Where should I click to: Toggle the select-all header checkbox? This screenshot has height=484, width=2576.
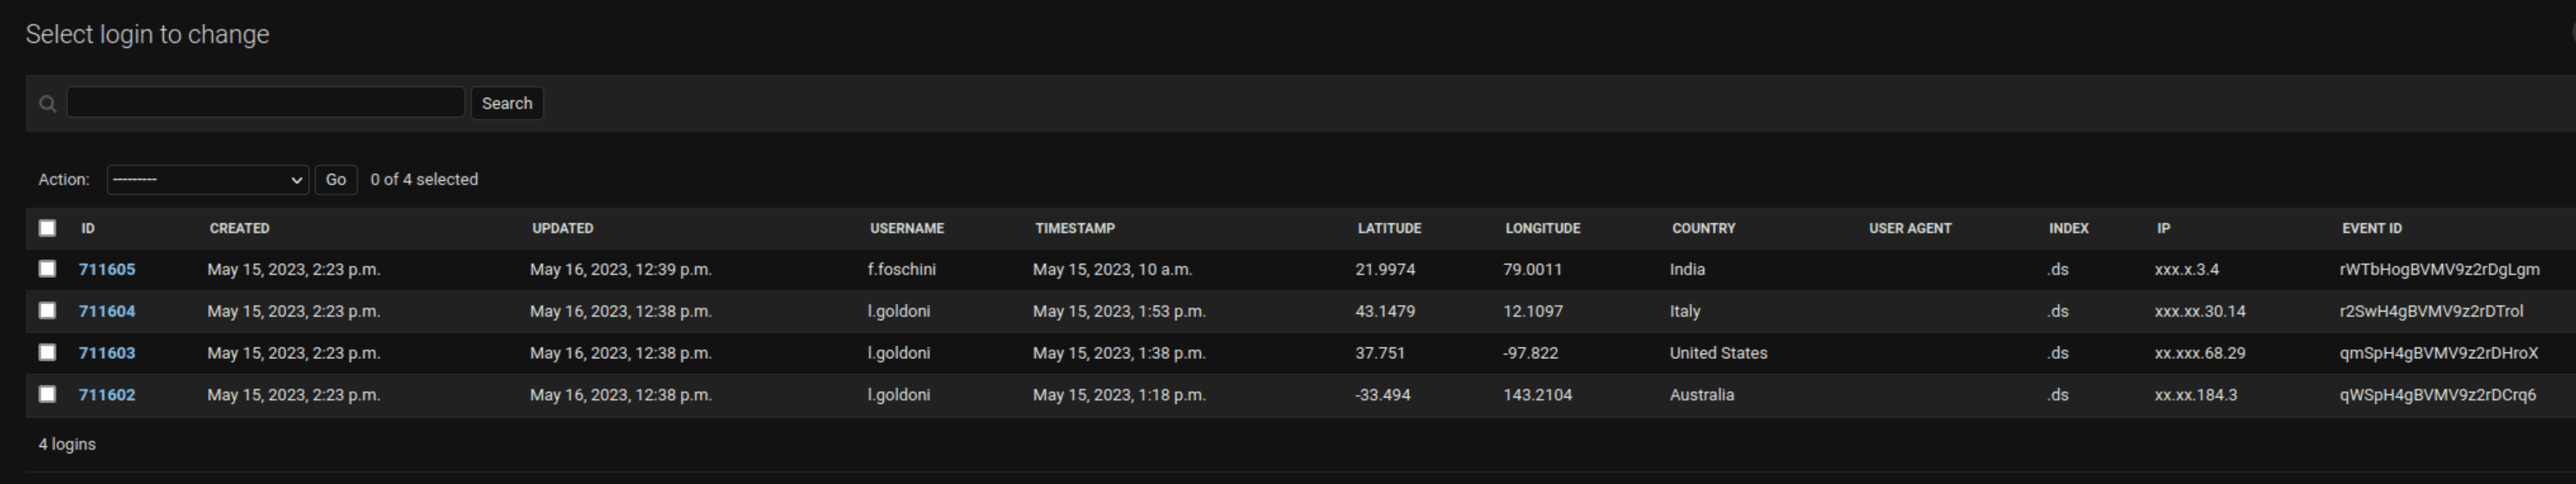point(47,228)
